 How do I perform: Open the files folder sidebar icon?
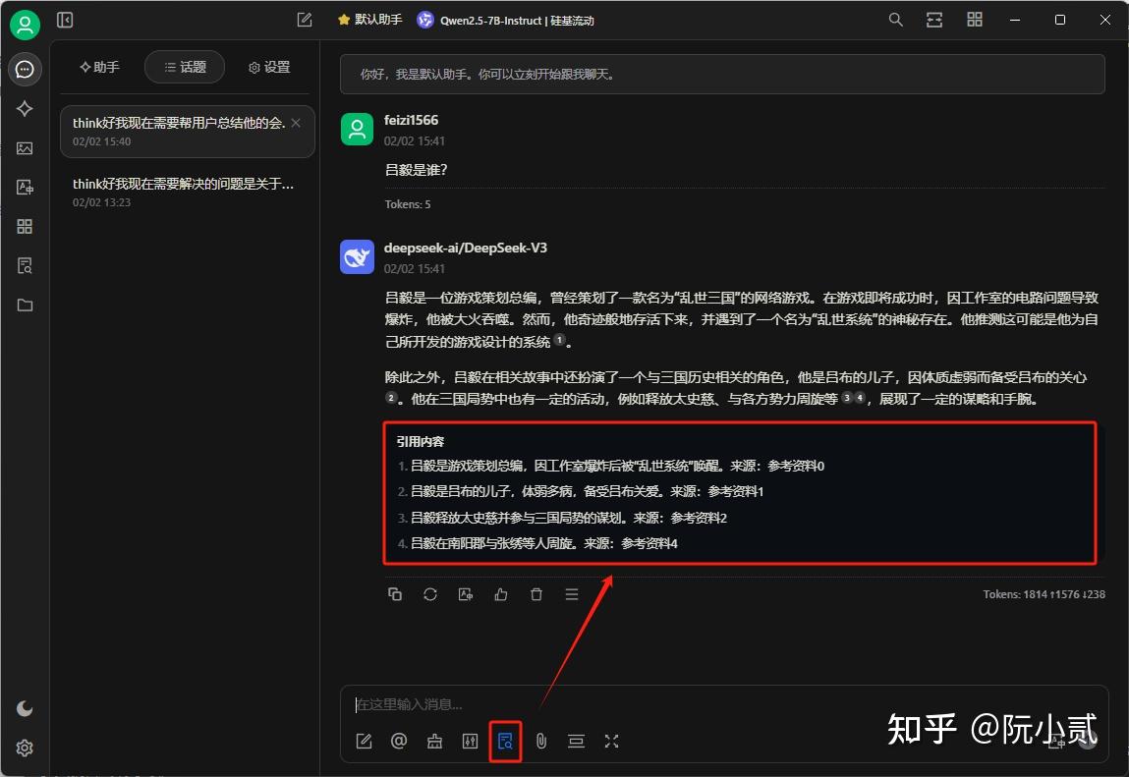click(25, 305)
